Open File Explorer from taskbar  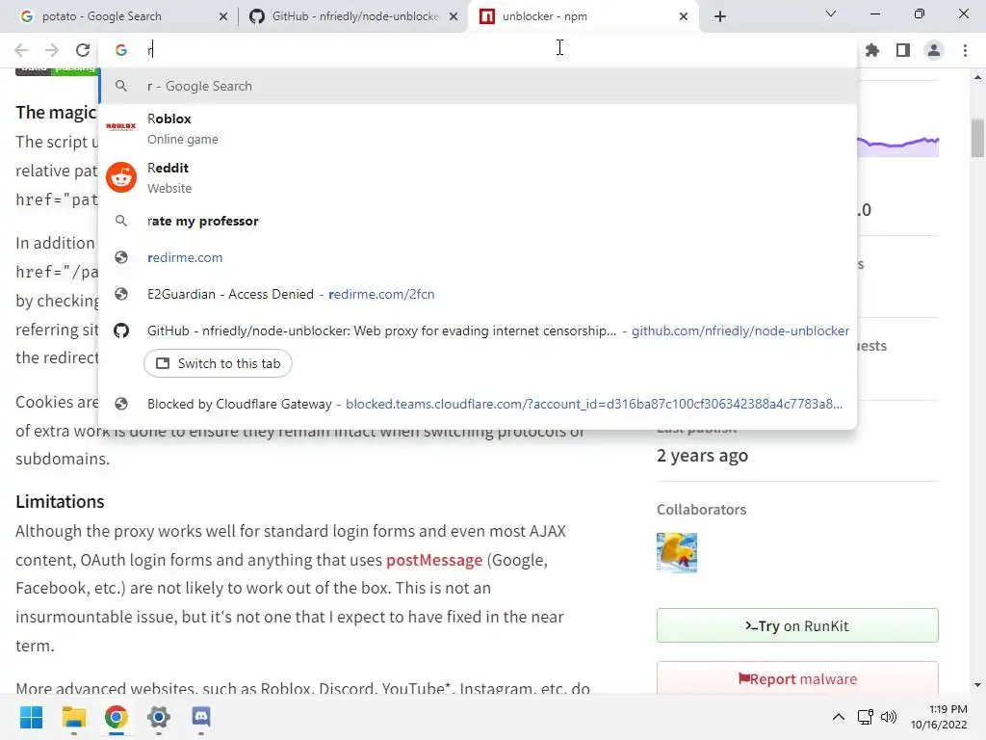click(73, 717)
